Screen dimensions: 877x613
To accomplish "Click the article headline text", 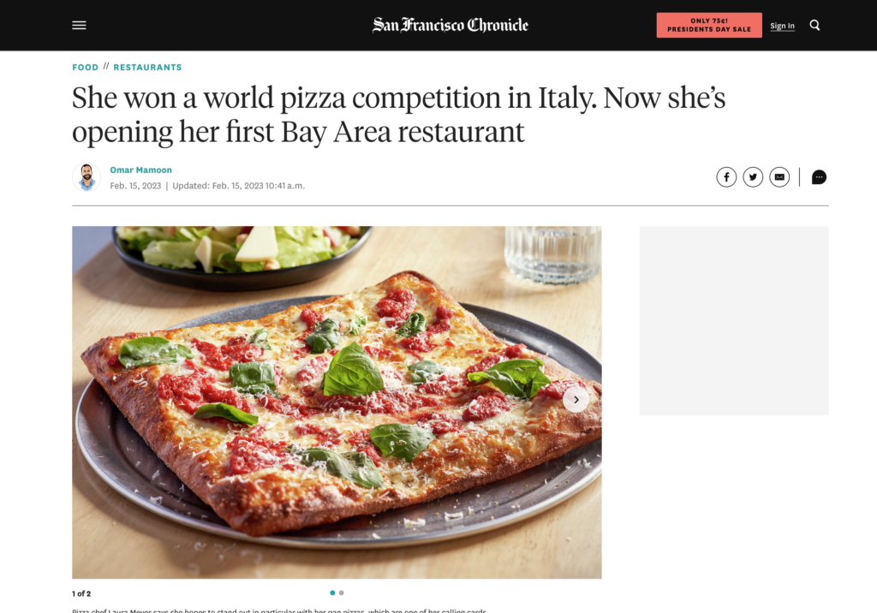I will pyautogui.click(x=399, y=115).
